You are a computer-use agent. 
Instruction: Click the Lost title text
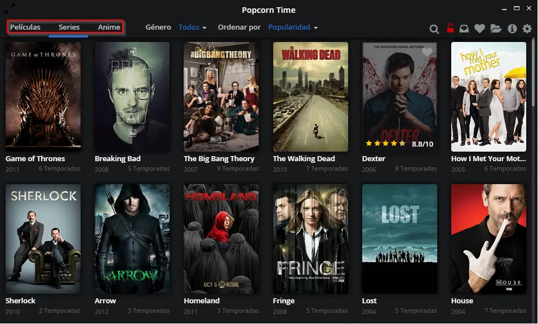coord(369,300)
